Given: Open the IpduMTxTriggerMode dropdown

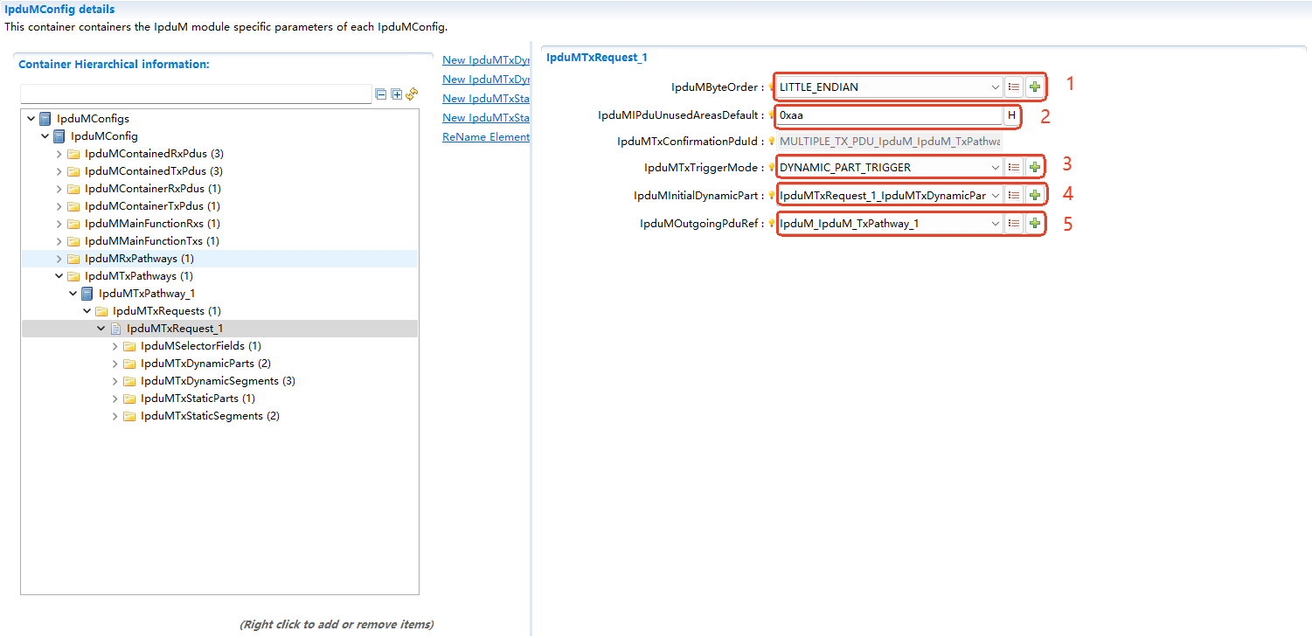Looking at the screenshot, I should coord(995,168).
